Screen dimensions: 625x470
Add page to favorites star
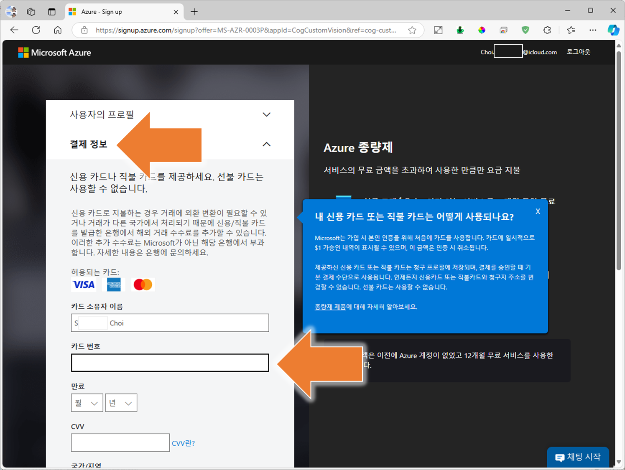tap(412, 30)
